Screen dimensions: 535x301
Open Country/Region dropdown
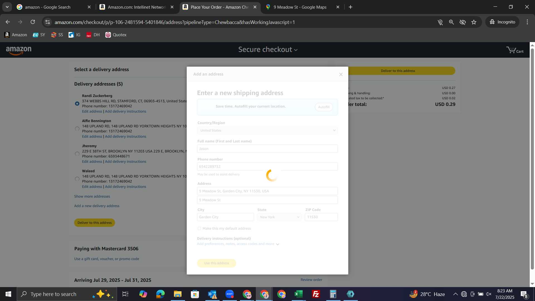[267, 130]
